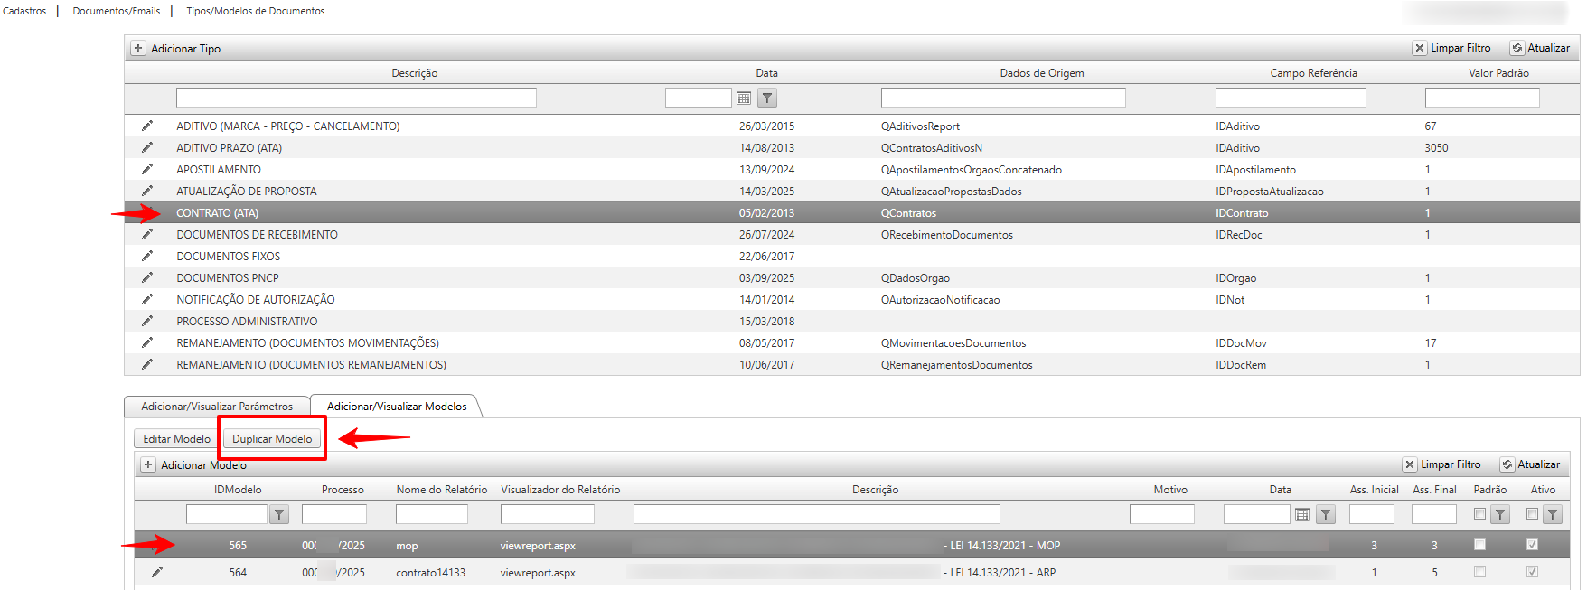Open the models Data column filter funnel
1587x590 pixels.
click(x=1326, y=515)
